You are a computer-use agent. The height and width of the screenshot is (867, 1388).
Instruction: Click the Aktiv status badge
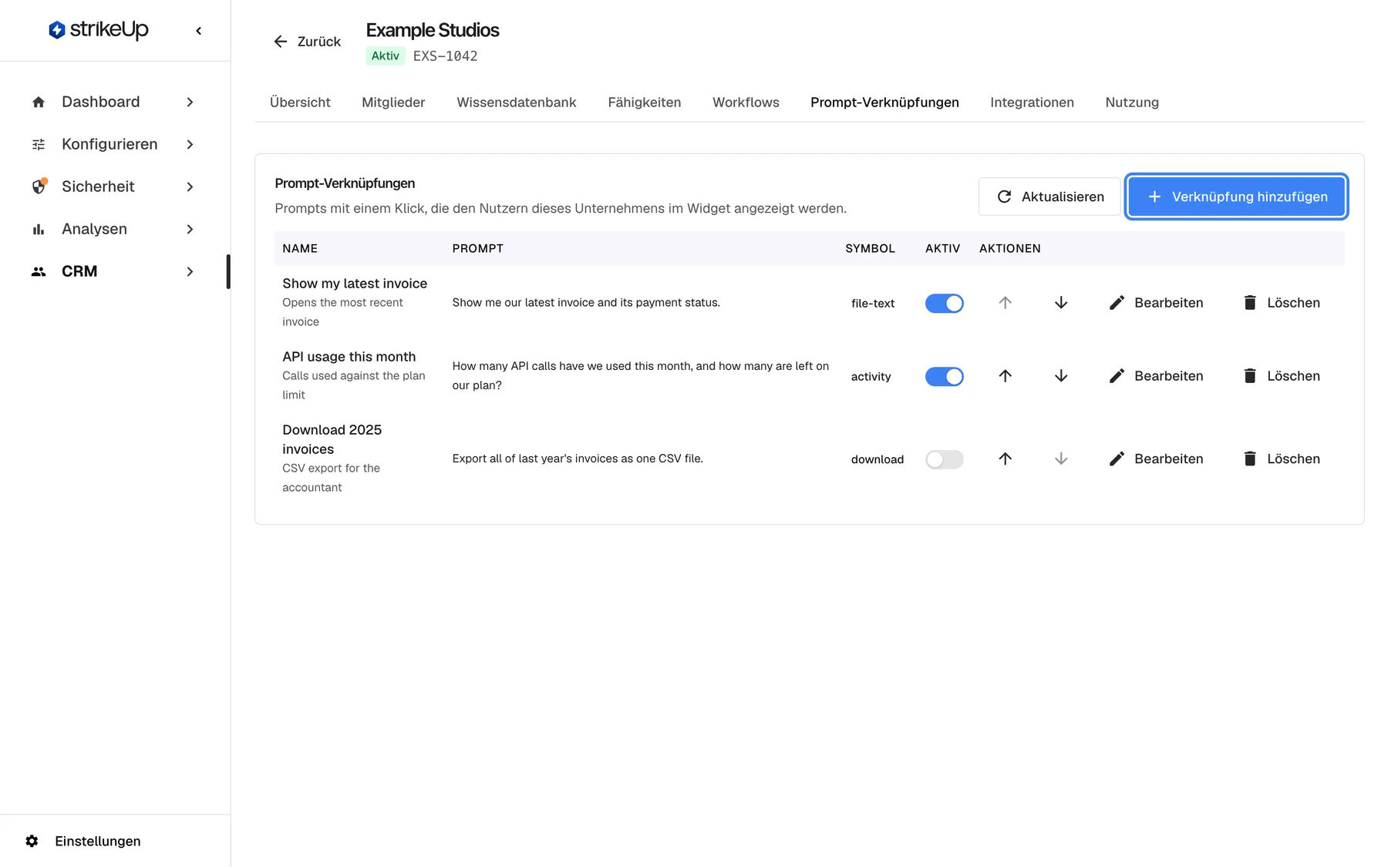(x=385, y=55)
